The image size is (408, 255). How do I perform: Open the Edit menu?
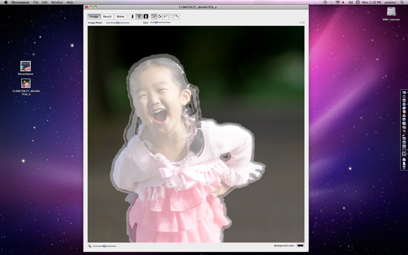coord(45,3)
